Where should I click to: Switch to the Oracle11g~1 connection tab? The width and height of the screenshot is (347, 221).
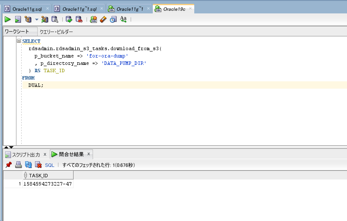(130, 9)
